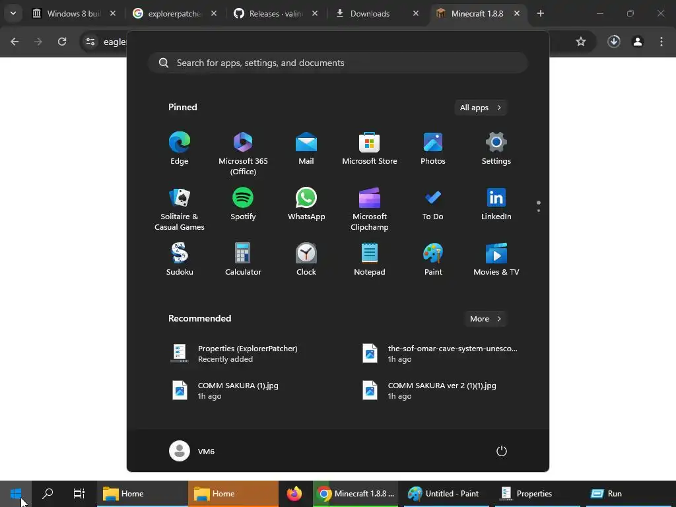
Task: Open Microsoft Store
Action: (x=370, y=149)
